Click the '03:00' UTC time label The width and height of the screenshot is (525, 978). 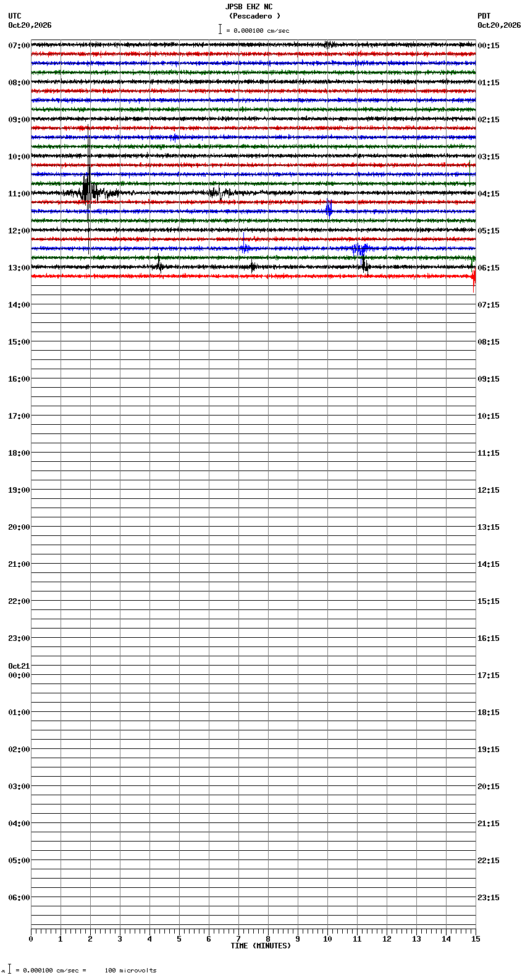(19, 787)
